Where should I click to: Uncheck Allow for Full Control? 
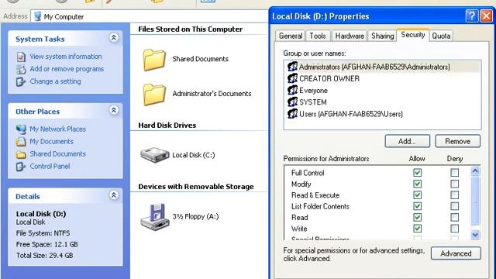pyautogui.click(x=417, y=173)
